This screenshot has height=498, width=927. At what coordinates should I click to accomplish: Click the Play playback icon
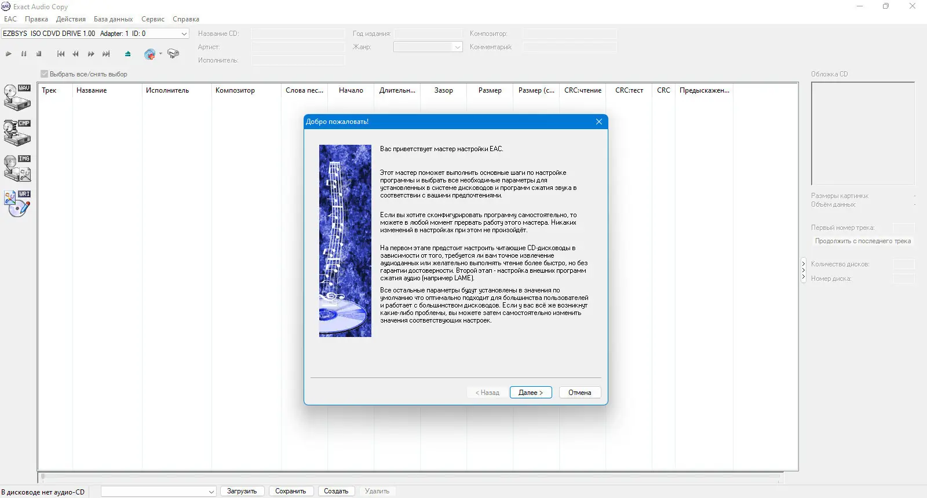coord(9,54)
